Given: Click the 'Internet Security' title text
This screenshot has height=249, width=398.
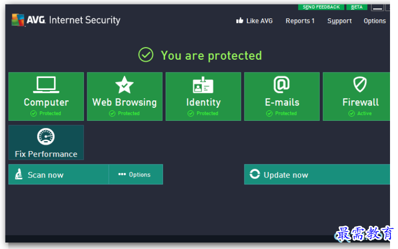Looking at the screenshot, I should pos(84,20).
